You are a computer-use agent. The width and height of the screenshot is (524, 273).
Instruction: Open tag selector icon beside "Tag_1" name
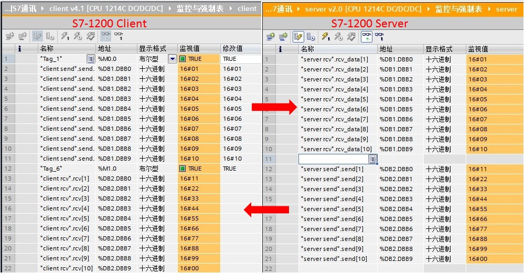point(91,59)
